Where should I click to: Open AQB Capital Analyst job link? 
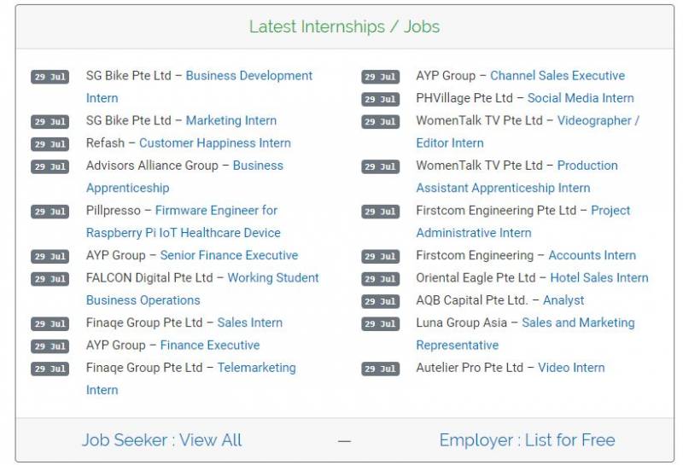coord(563,300)
